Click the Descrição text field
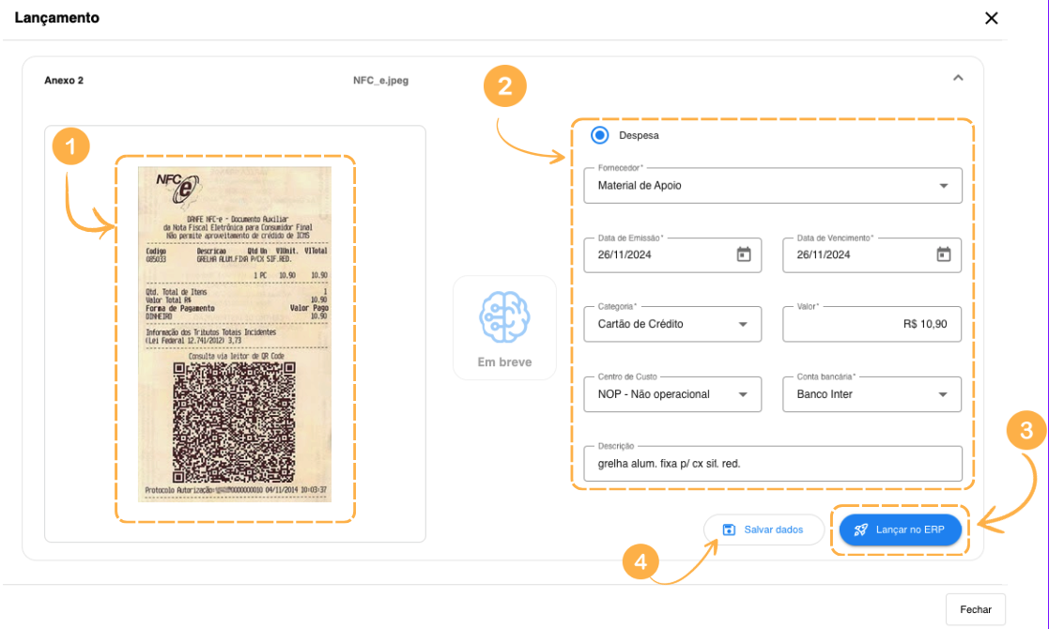The height and width of the screenshot is (629, 1049). pos(772,464)
